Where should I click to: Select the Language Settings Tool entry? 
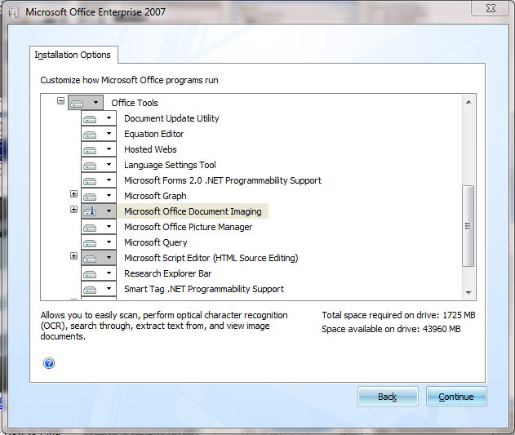click(170, 165)
